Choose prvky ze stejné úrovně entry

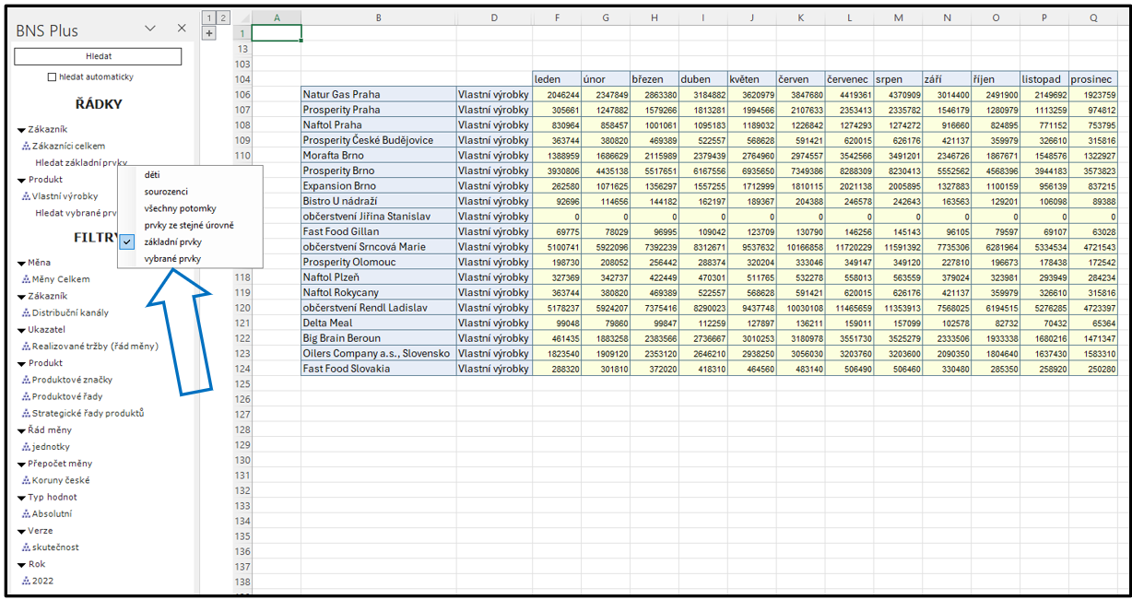pos(190,225)
